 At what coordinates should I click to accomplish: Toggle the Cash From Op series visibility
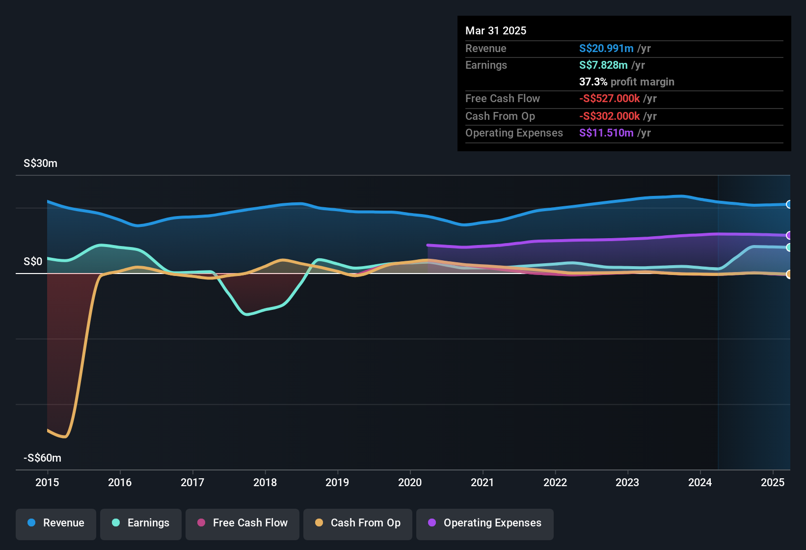pyautogui.click(x=357, y=523)
